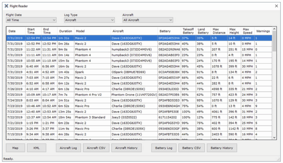Viewport: 283px width, 163px height.
Task: Select the 7/20/2019 Mavic Pro flight
Action: [x=139, y=129]
